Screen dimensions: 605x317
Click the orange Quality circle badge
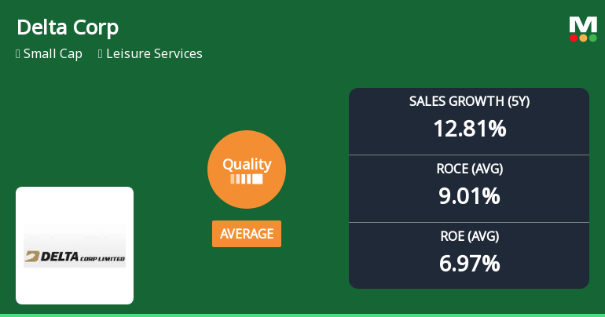pos(247,169)
